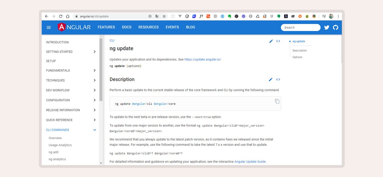Click the translate page icon
This screenshot has width=383, height=177.
(157, 16)
